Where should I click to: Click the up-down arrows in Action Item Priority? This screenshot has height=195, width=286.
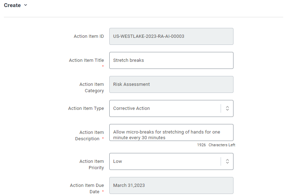[x=227, y=161]
